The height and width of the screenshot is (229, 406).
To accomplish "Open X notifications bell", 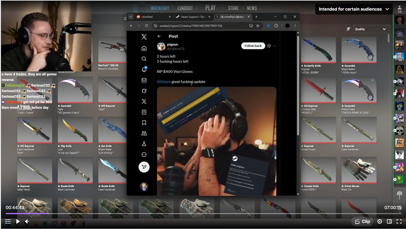I will tap(144, 69).
